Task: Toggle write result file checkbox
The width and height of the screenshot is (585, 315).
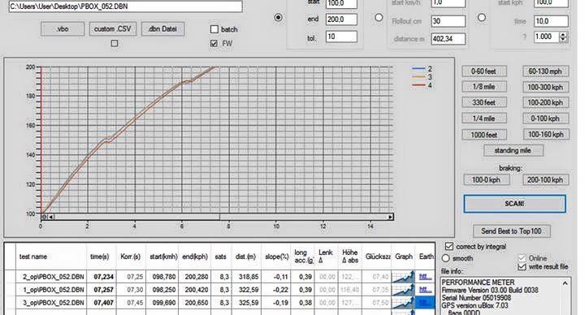Action: pyautogui.click(x=522, y=266)
